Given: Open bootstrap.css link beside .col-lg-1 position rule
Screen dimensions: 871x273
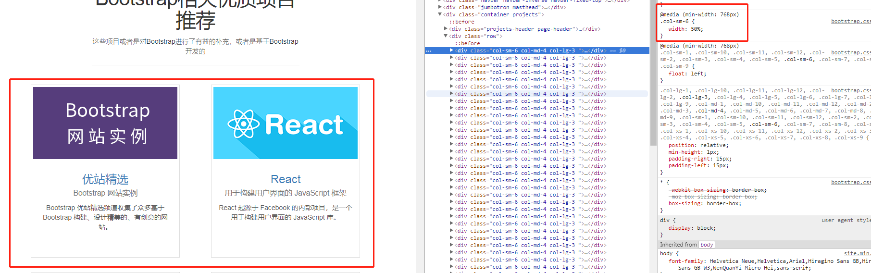Looking at the screenshot, I should click(x=851, y=90).
